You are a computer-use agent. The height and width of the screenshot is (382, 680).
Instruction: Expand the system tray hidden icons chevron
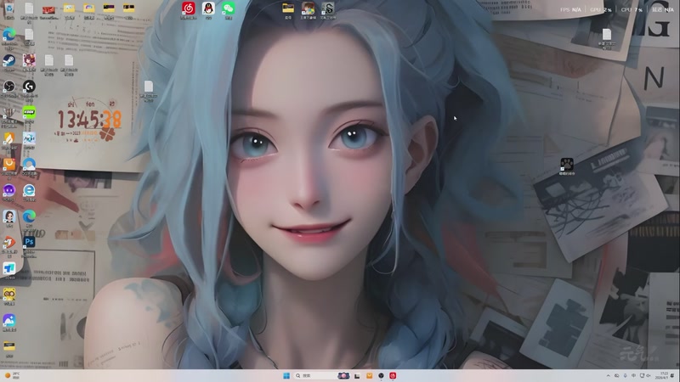(x=608, y=376)
